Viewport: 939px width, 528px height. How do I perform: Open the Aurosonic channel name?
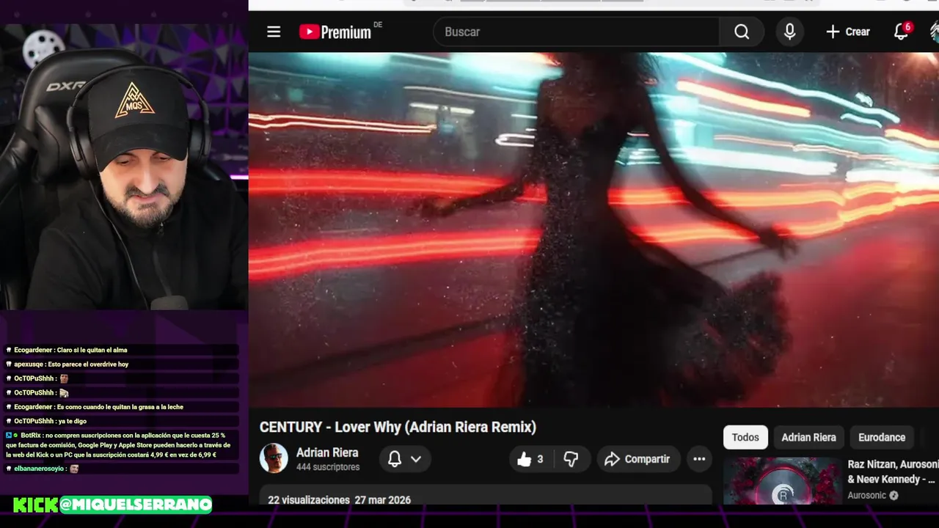click(x=867, y=496)
